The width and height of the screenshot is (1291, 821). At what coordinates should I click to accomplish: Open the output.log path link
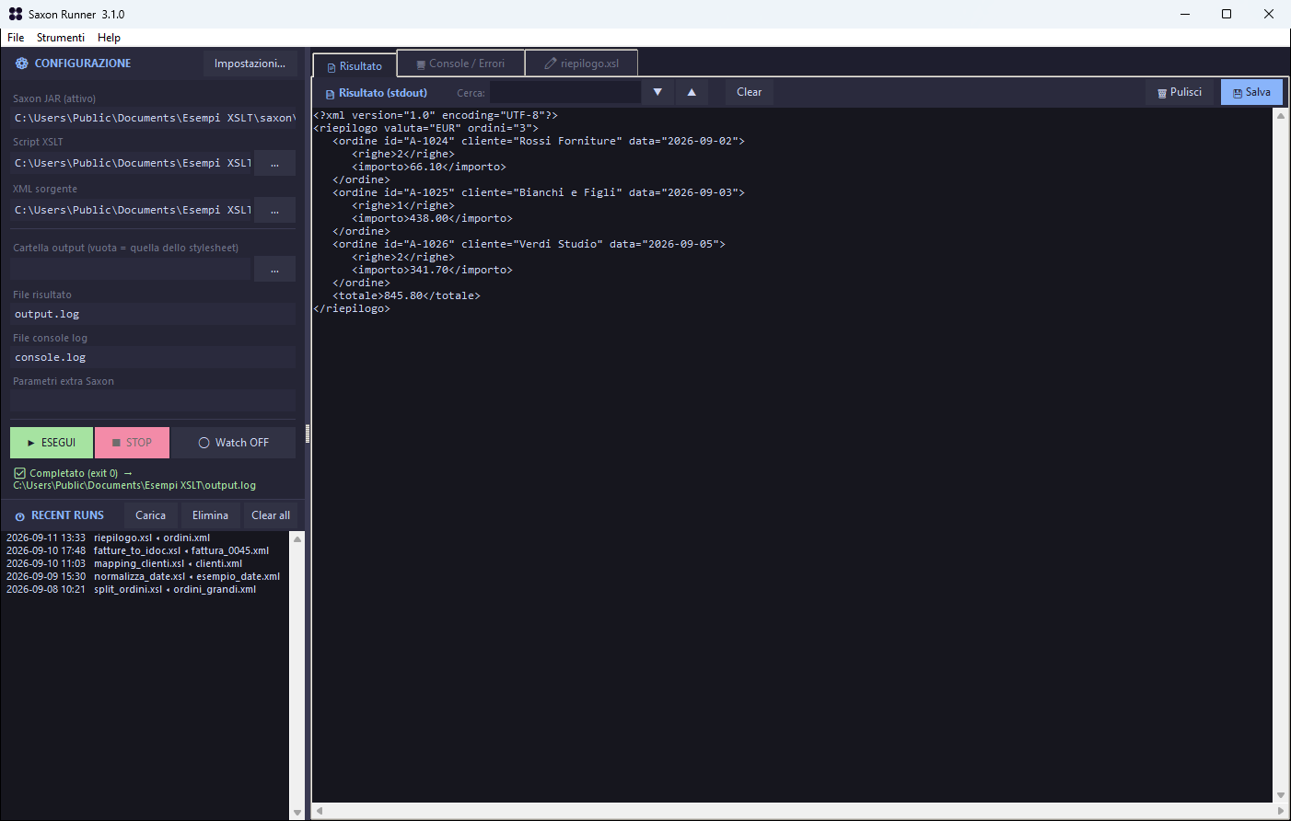(134, 485)
